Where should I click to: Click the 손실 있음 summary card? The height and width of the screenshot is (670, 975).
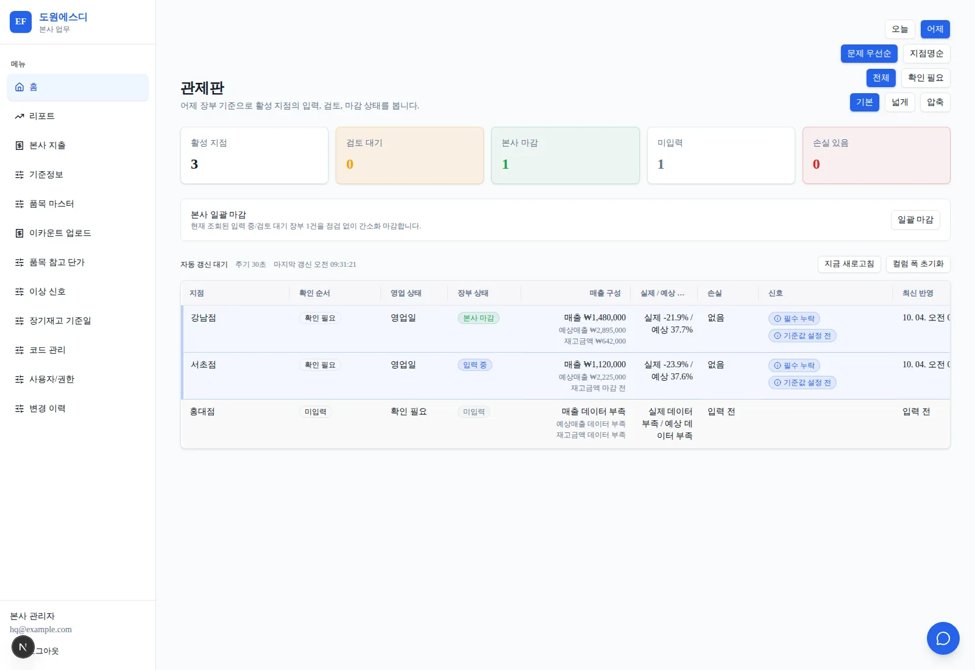(x=876, y=155)
